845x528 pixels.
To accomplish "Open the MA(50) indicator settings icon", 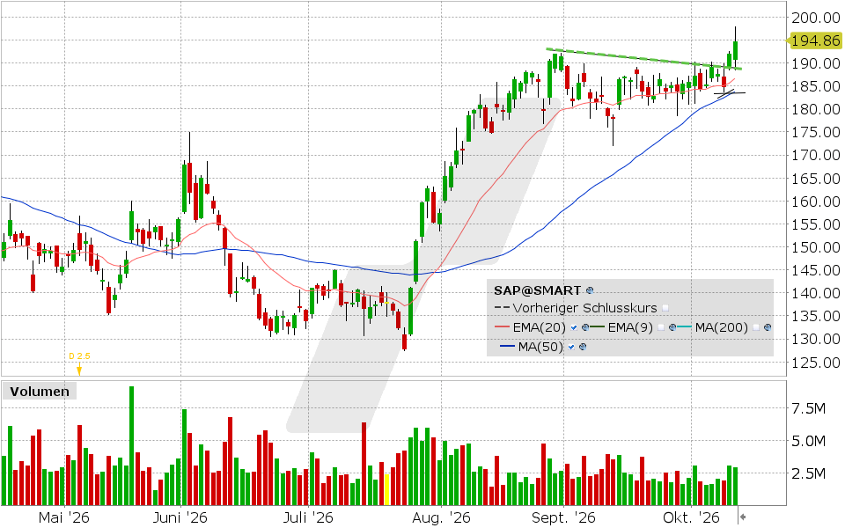I will [x=583, y=347].
